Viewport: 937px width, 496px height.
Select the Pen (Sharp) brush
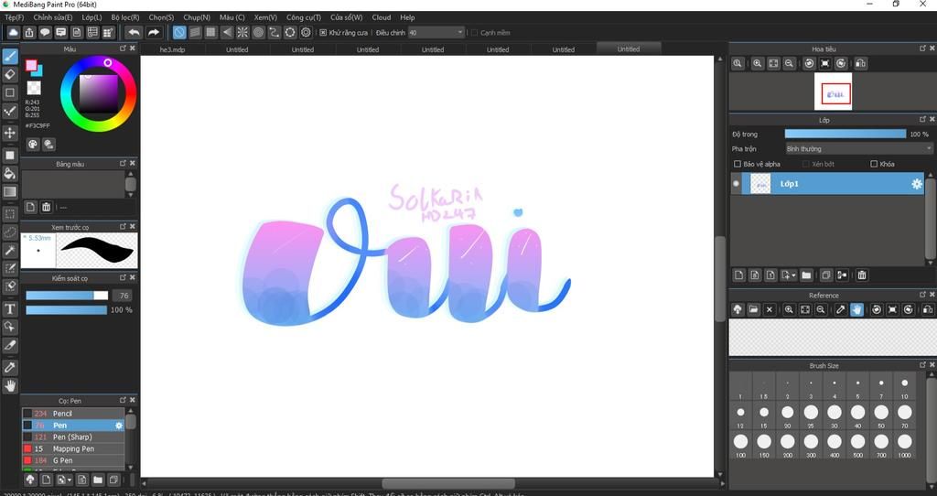73,437
